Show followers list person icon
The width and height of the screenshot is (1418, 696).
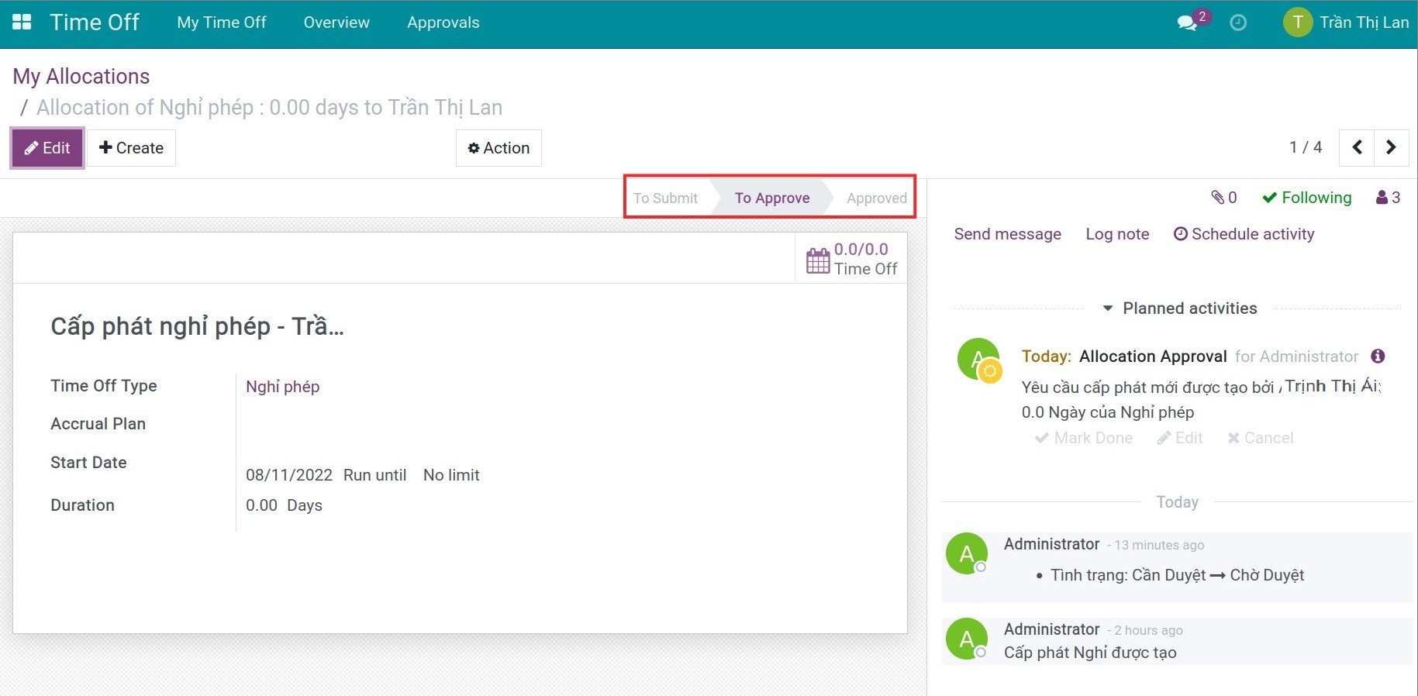click(1388, 198)
